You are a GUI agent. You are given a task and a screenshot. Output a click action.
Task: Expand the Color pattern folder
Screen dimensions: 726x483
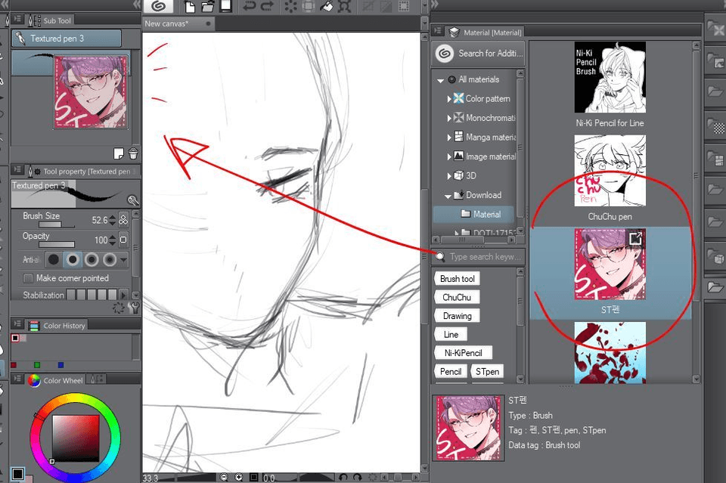pos(449,99)
